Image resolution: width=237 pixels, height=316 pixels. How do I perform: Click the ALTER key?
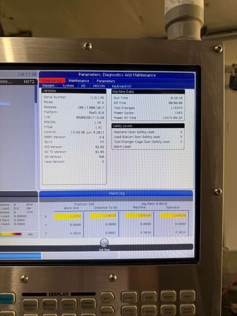tap(149, 297)
